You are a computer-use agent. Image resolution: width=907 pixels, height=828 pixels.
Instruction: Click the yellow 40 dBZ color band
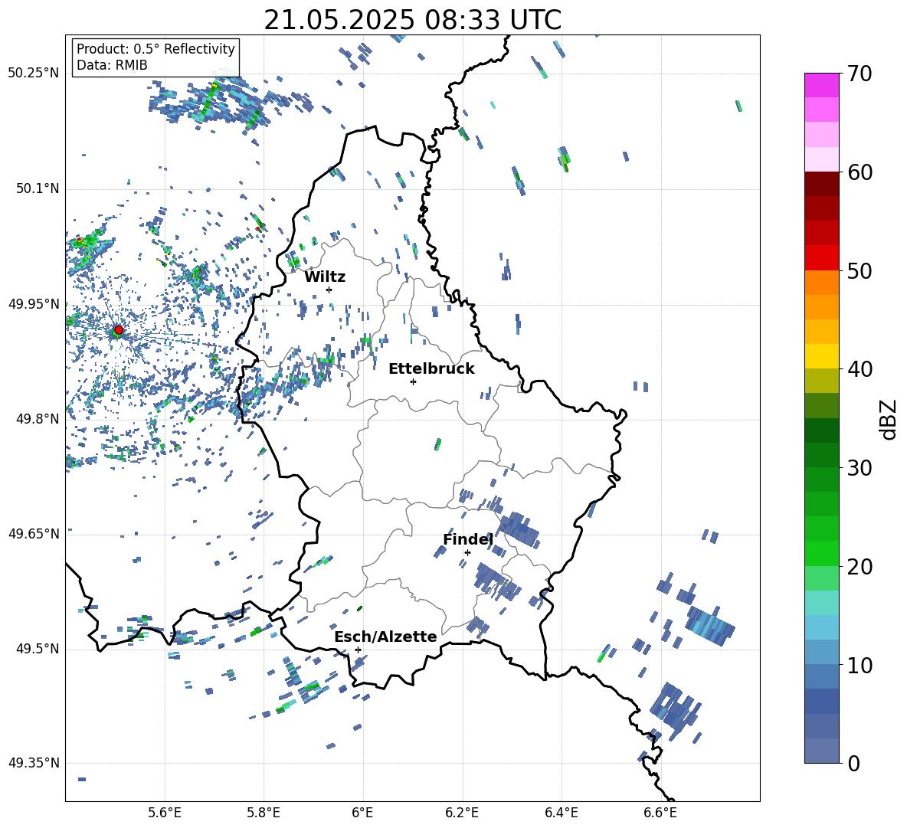[821, 356]
